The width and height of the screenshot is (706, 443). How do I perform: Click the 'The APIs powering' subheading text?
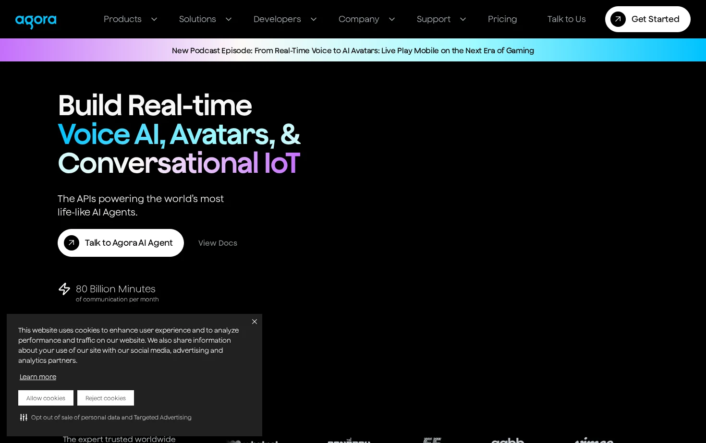coord(141,205)
